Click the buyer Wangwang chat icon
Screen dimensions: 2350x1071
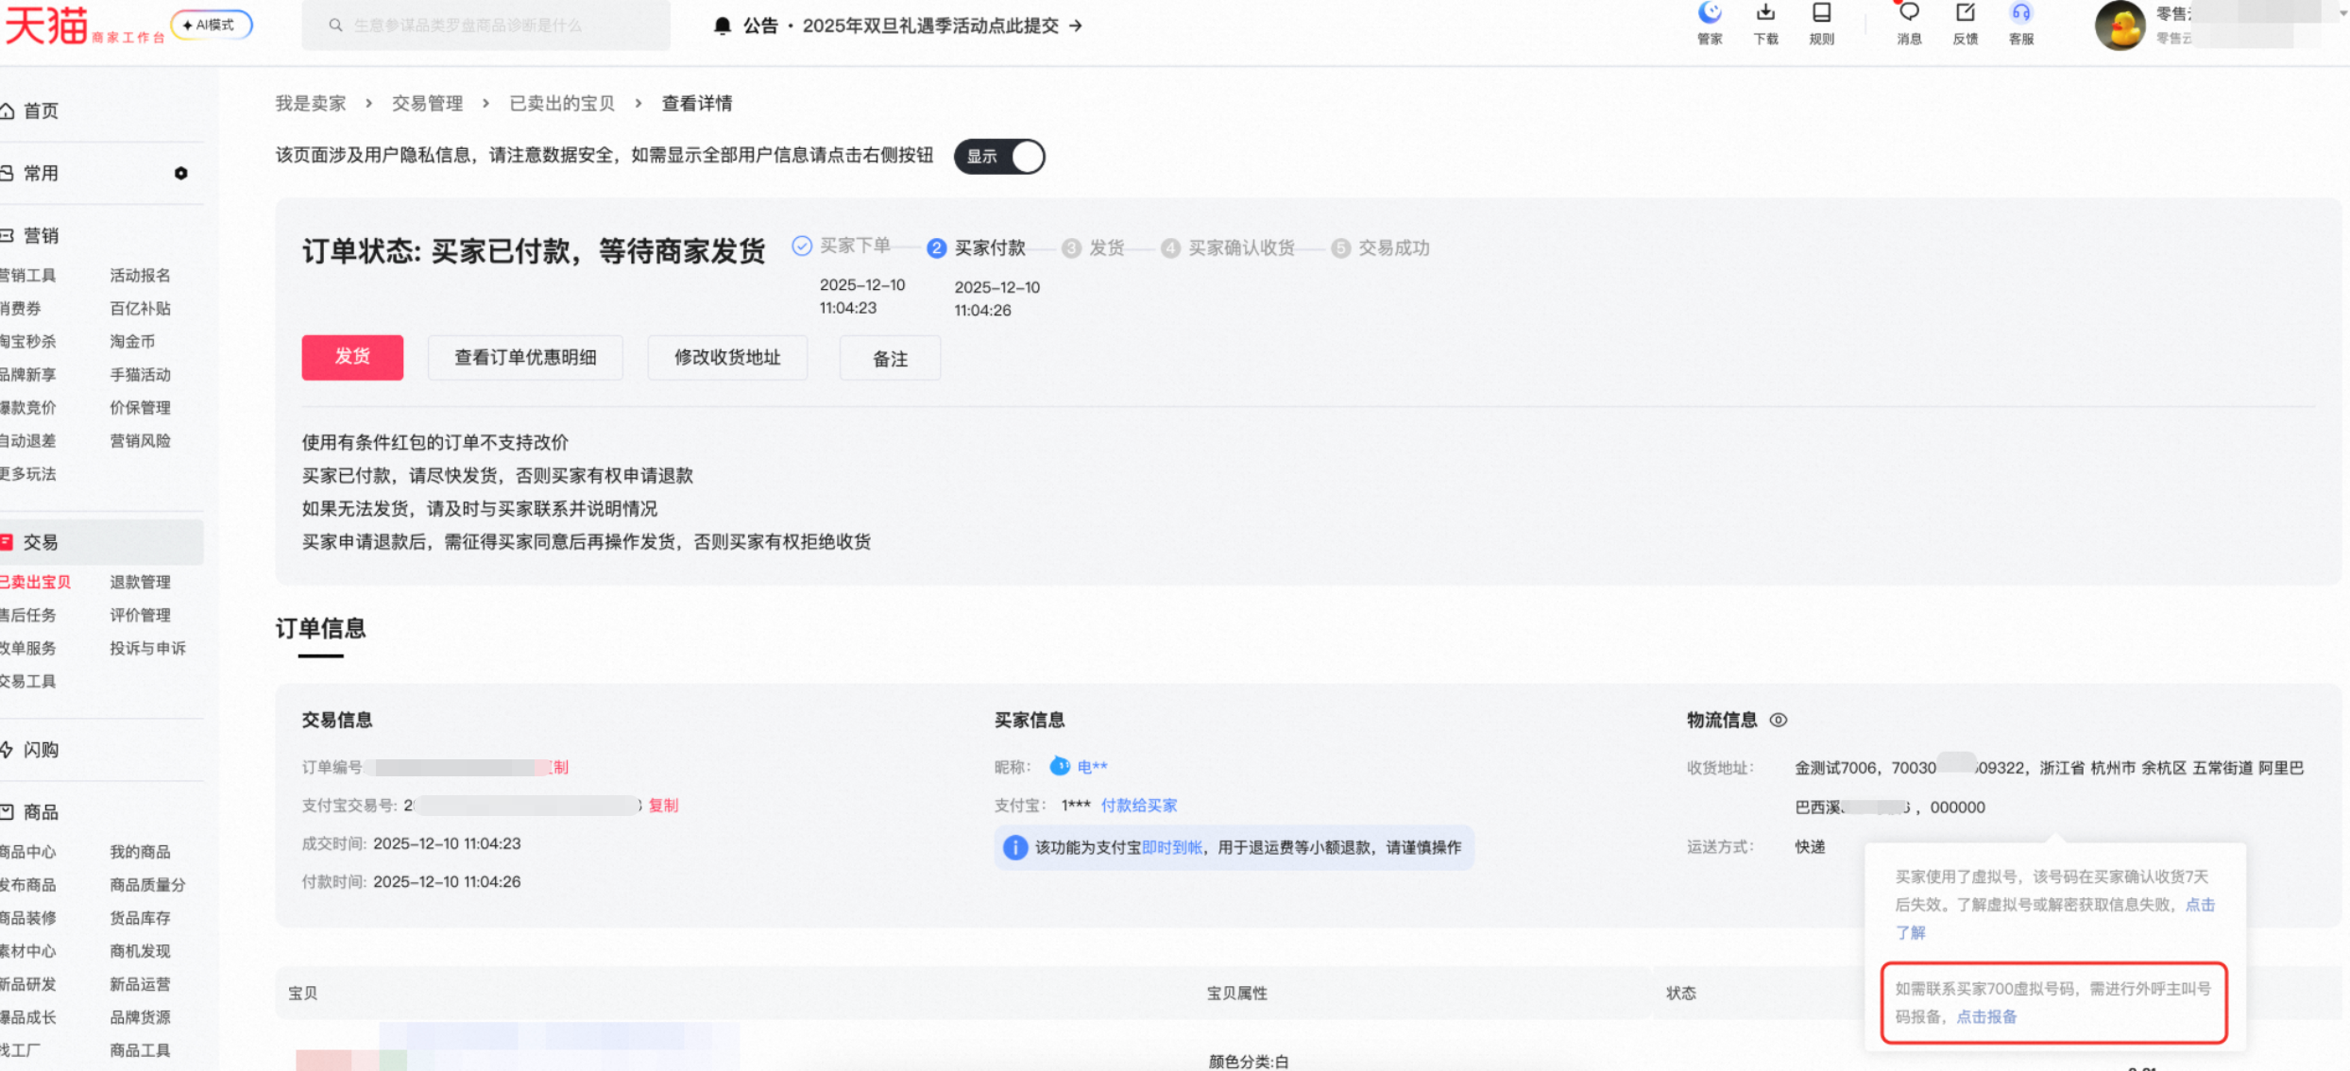pyautogui.click(x=1060, y=766)
